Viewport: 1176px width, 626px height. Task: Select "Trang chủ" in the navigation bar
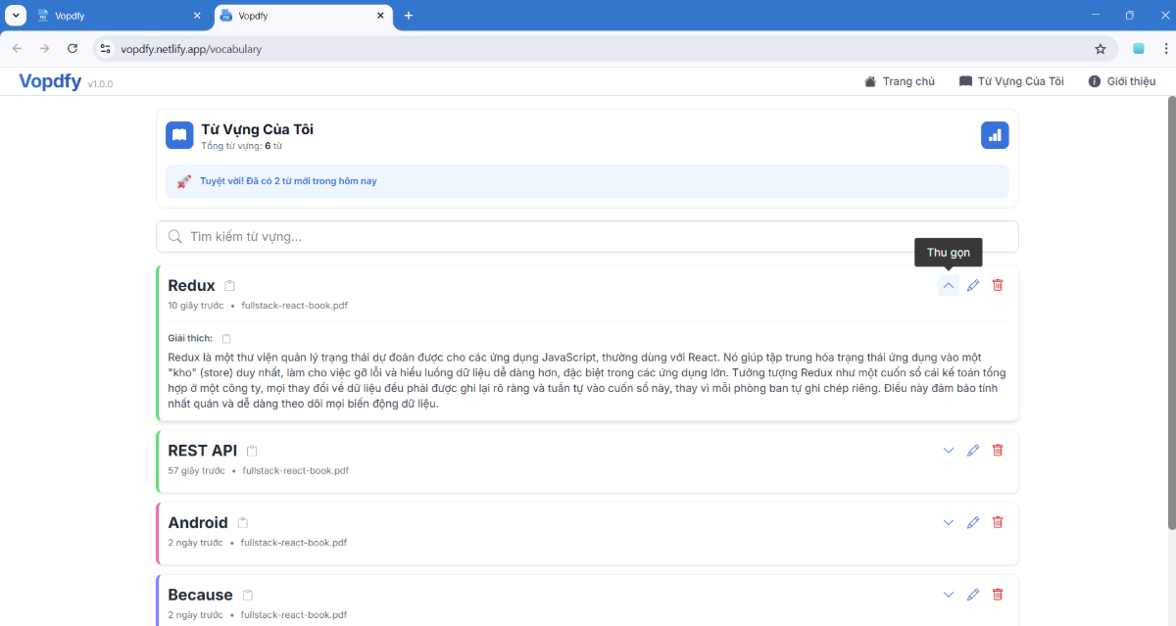[x=899, y=81]
